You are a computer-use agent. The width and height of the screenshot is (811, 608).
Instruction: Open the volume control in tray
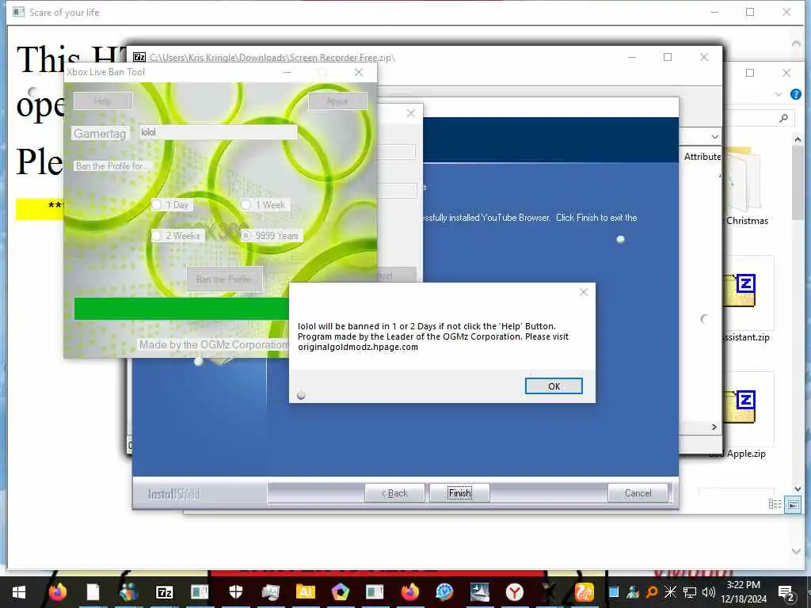click(708, 592)
